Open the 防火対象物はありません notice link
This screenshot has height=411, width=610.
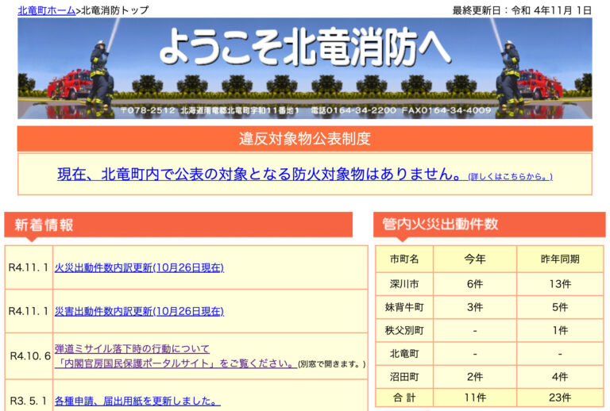click(260, 174)
